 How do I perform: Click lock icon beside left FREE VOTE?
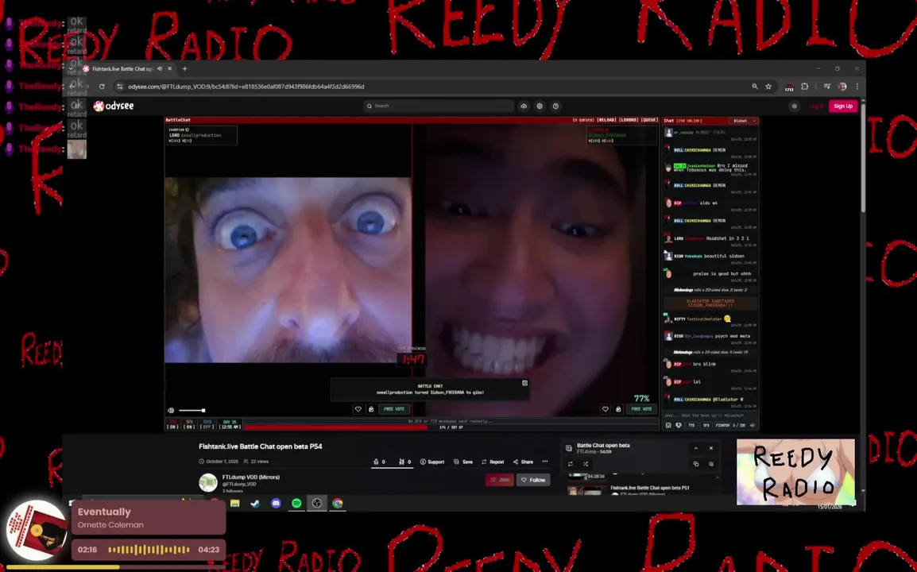[x=371, y=409]
